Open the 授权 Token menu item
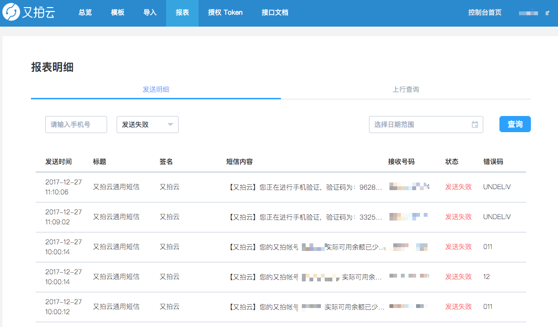This screenshot has height=327, width=558. coord(225,12)
